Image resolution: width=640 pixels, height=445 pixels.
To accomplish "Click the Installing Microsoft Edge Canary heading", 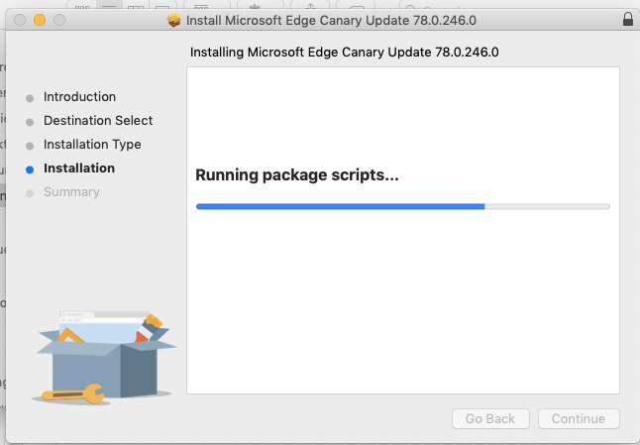I will (x=344, y=53).
